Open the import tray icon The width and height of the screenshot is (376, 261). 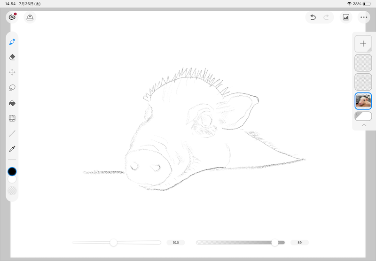tap(30, 17)
